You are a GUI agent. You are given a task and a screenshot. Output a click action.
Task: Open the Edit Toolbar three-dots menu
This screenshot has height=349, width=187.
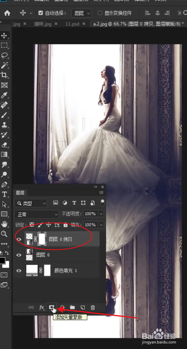click(4, 244)
